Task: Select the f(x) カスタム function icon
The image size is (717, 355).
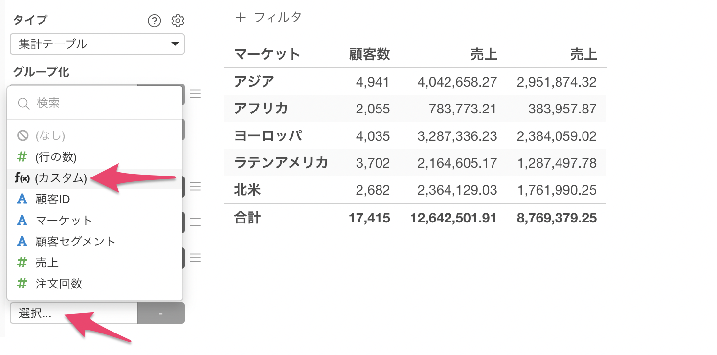Action: [x=22, y=178]
